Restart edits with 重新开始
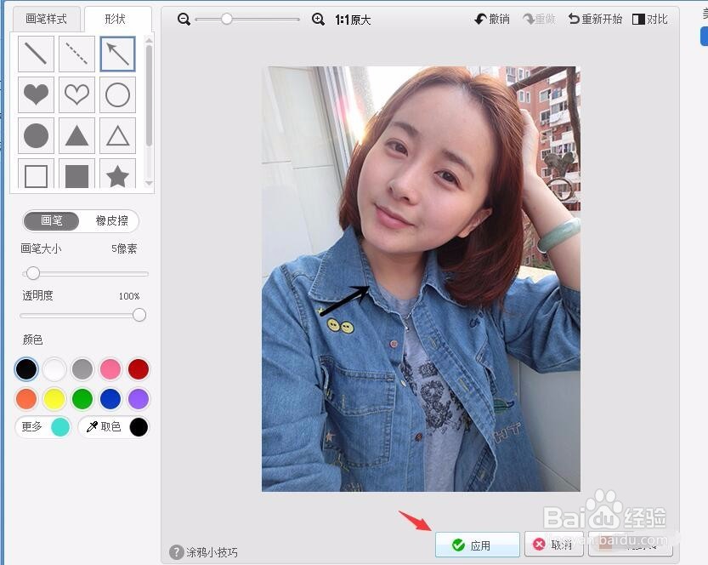Image resolution: width=708 pixels, height=565 pixels. (595, 20)
